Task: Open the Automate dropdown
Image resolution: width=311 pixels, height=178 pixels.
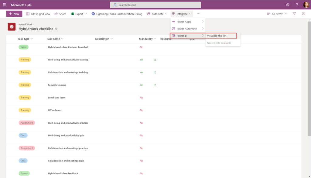Action: pos(157,14)
